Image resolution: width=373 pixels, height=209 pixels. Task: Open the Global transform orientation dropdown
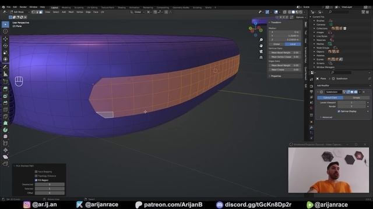[138, 12]
